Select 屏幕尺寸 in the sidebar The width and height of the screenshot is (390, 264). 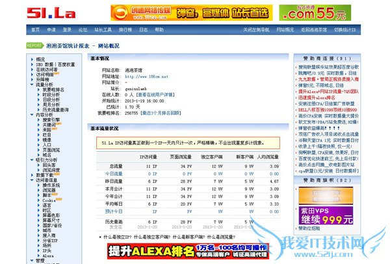(51, 221)
